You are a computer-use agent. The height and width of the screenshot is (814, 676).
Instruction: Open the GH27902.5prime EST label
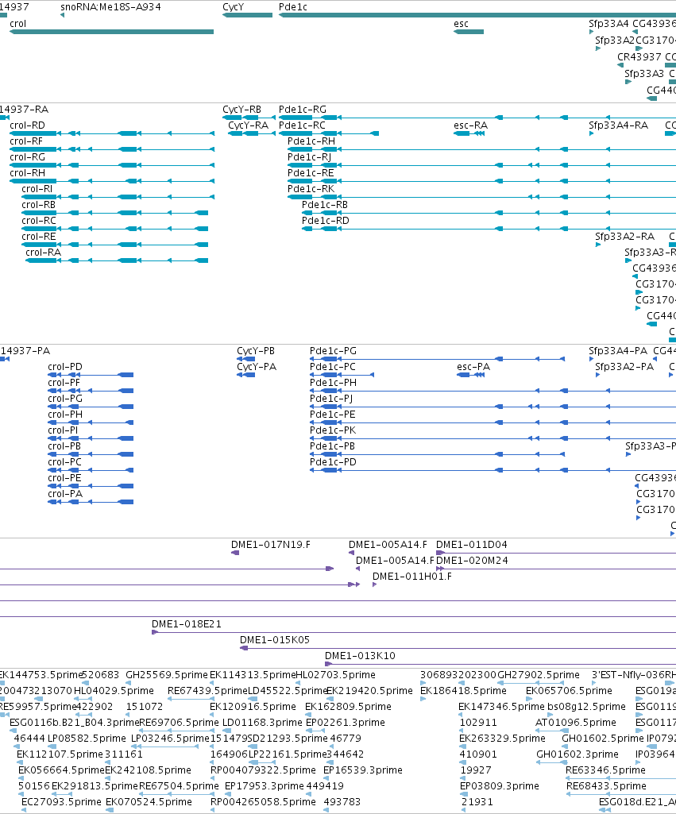pos(539,675)
